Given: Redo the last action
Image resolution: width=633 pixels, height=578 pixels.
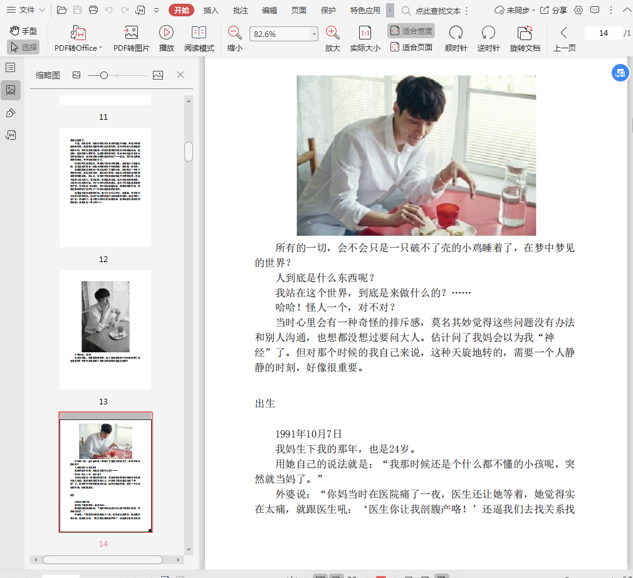Looking at the screenshot, I should (125, 10).
